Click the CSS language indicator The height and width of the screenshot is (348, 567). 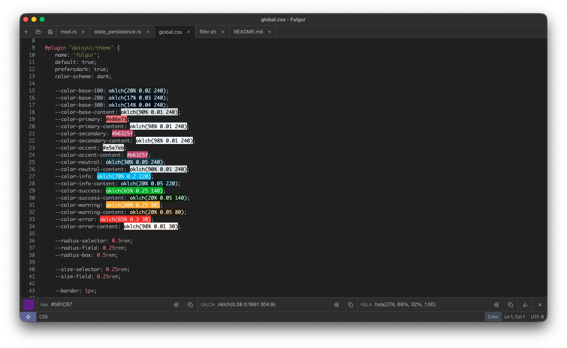[44, 317]
